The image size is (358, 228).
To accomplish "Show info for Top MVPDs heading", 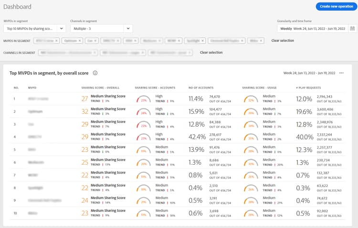I will (x=95, y=73).
